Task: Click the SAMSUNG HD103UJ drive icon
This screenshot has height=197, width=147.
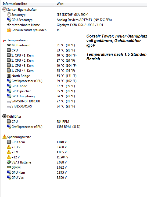Action: 9,102
